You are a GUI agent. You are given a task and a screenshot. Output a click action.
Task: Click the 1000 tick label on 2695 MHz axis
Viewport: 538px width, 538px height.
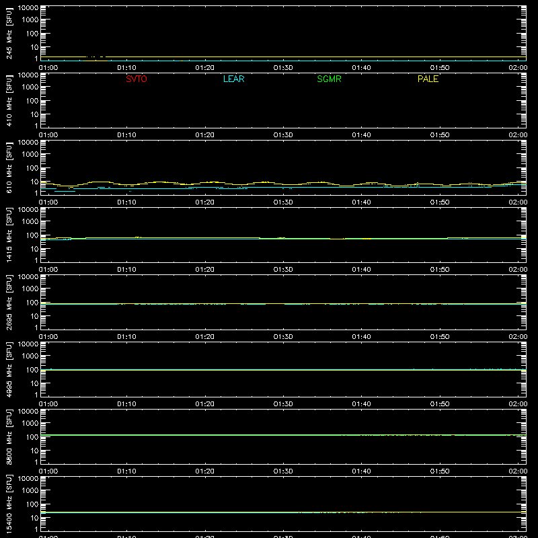coord(30,289)
